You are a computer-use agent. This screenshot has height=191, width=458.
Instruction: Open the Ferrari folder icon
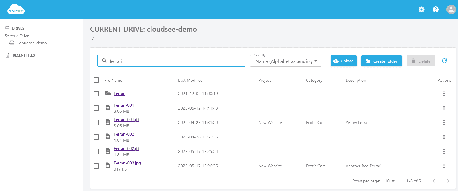tap(108, 93)
